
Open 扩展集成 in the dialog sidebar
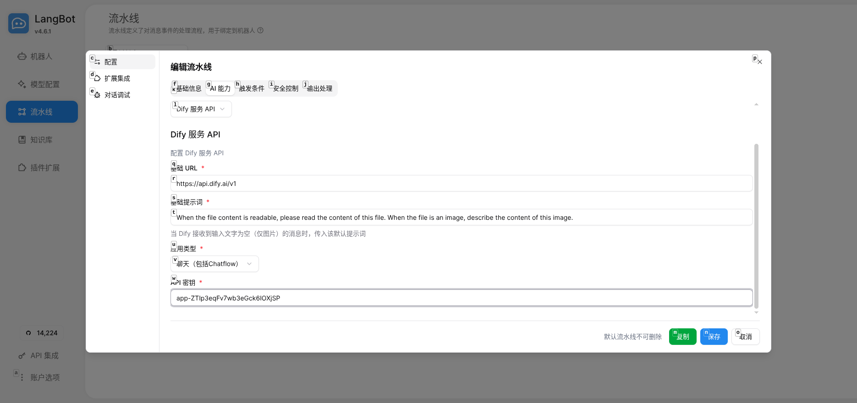117,78
